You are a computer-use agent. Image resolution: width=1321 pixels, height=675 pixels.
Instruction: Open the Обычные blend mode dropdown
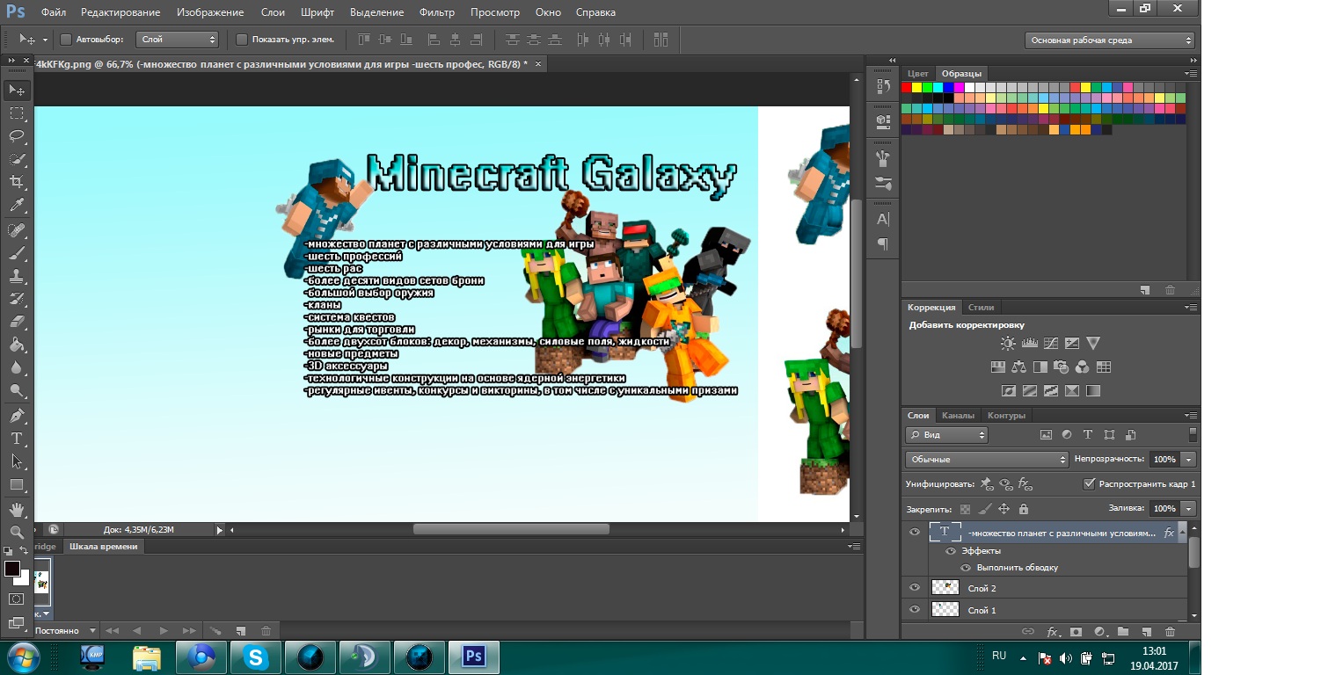pos(987,460)
